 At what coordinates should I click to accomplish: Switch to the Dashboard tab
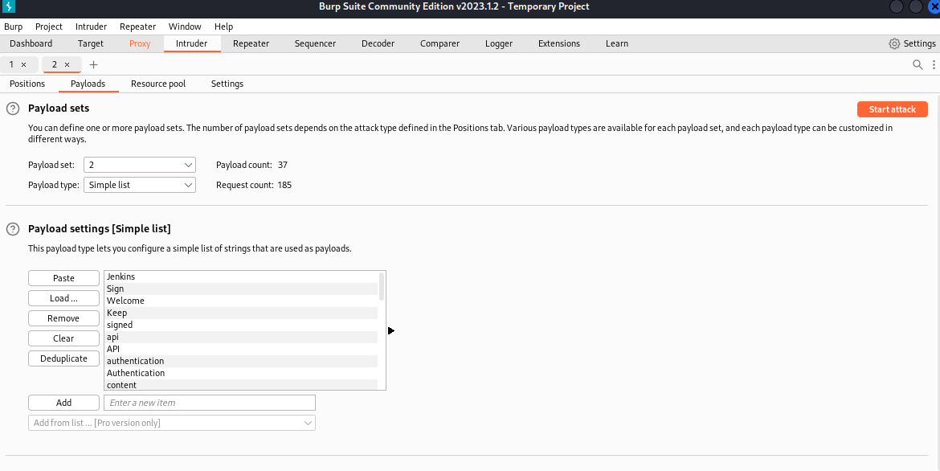(31, 43)
